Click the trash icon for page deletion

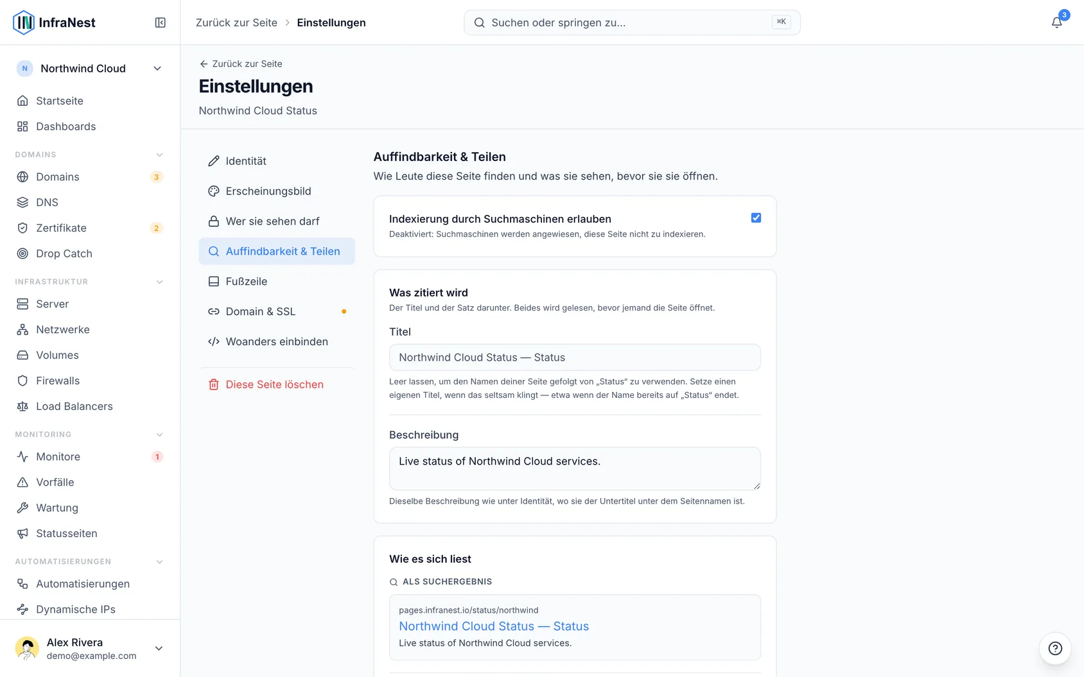point(214,384)
